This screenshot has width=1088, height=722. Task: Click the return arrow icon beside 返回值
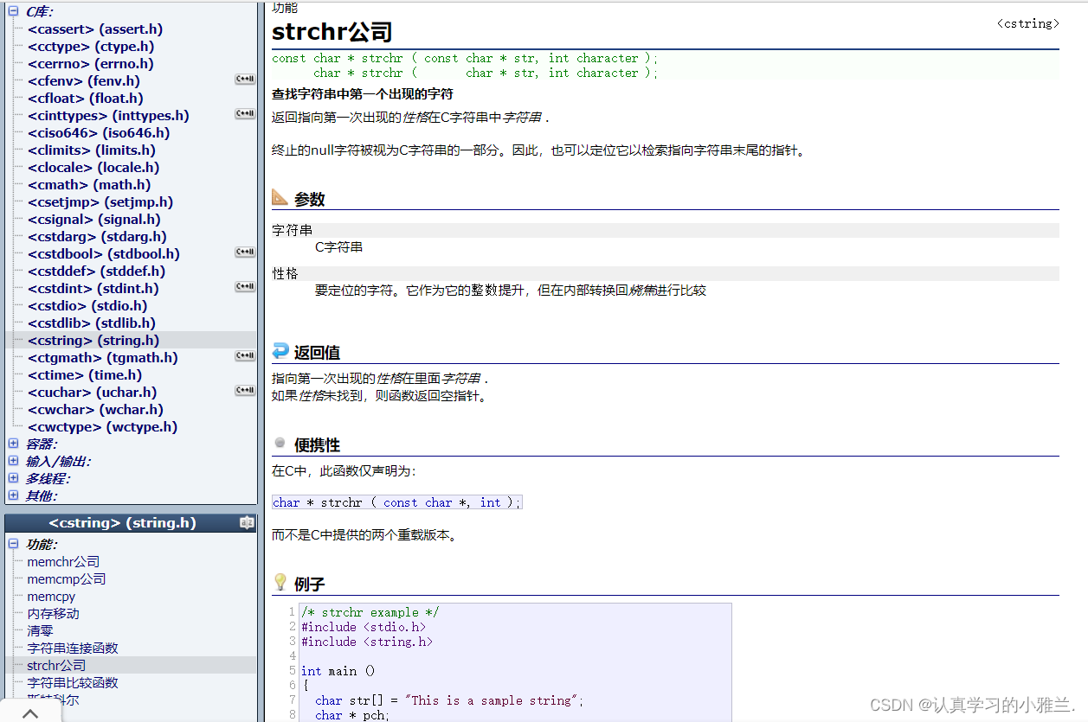click(280, 351)
